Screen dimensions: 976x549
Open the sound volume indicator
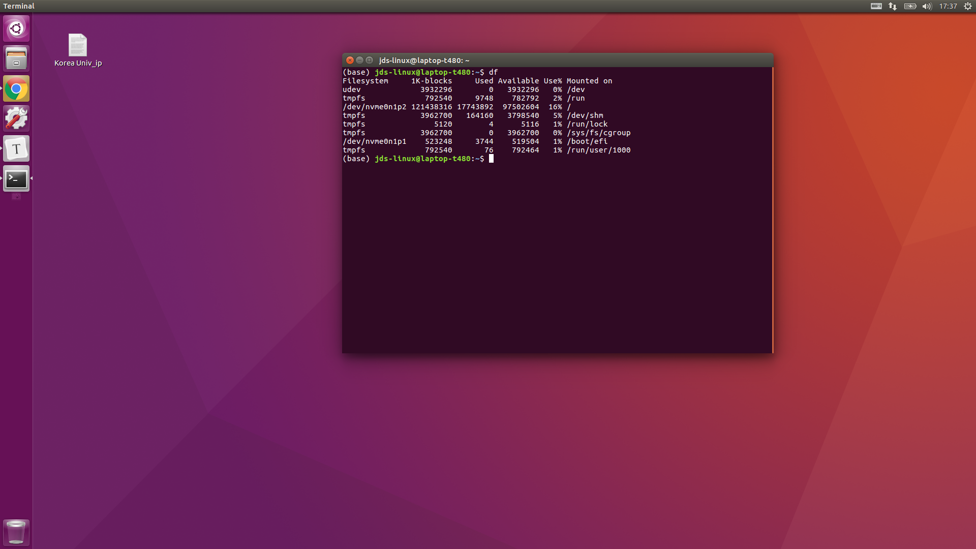(927, 6)
